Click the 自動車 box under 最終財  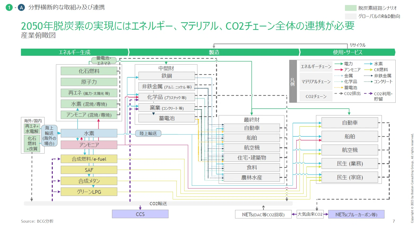point(252,128)
